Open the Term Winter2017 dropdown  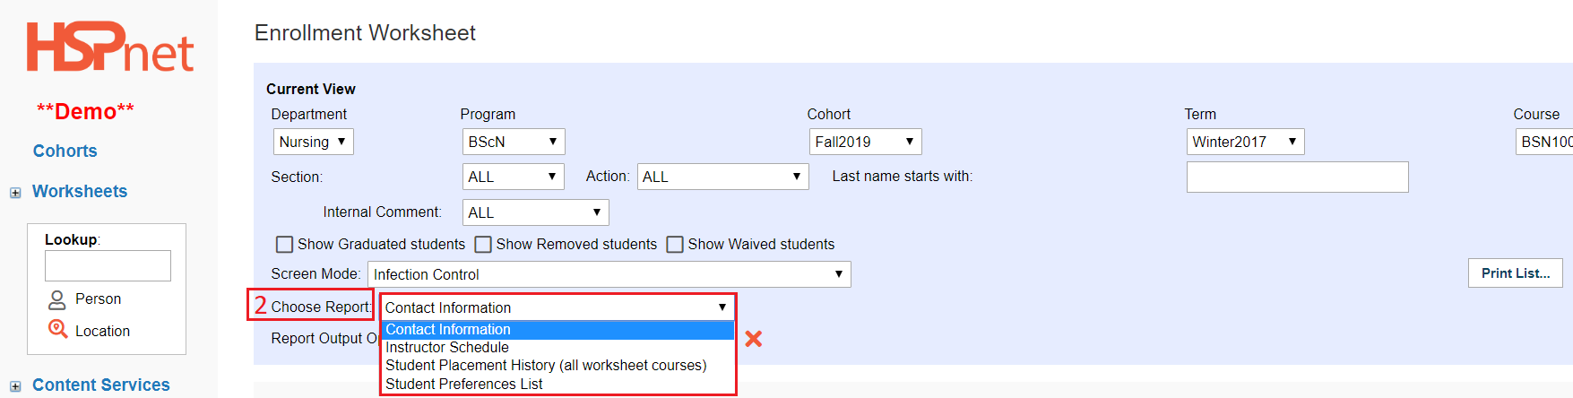point(1244,142)
